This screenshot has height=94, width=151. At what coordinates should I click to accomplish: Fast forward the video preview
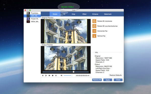(49, 75)
